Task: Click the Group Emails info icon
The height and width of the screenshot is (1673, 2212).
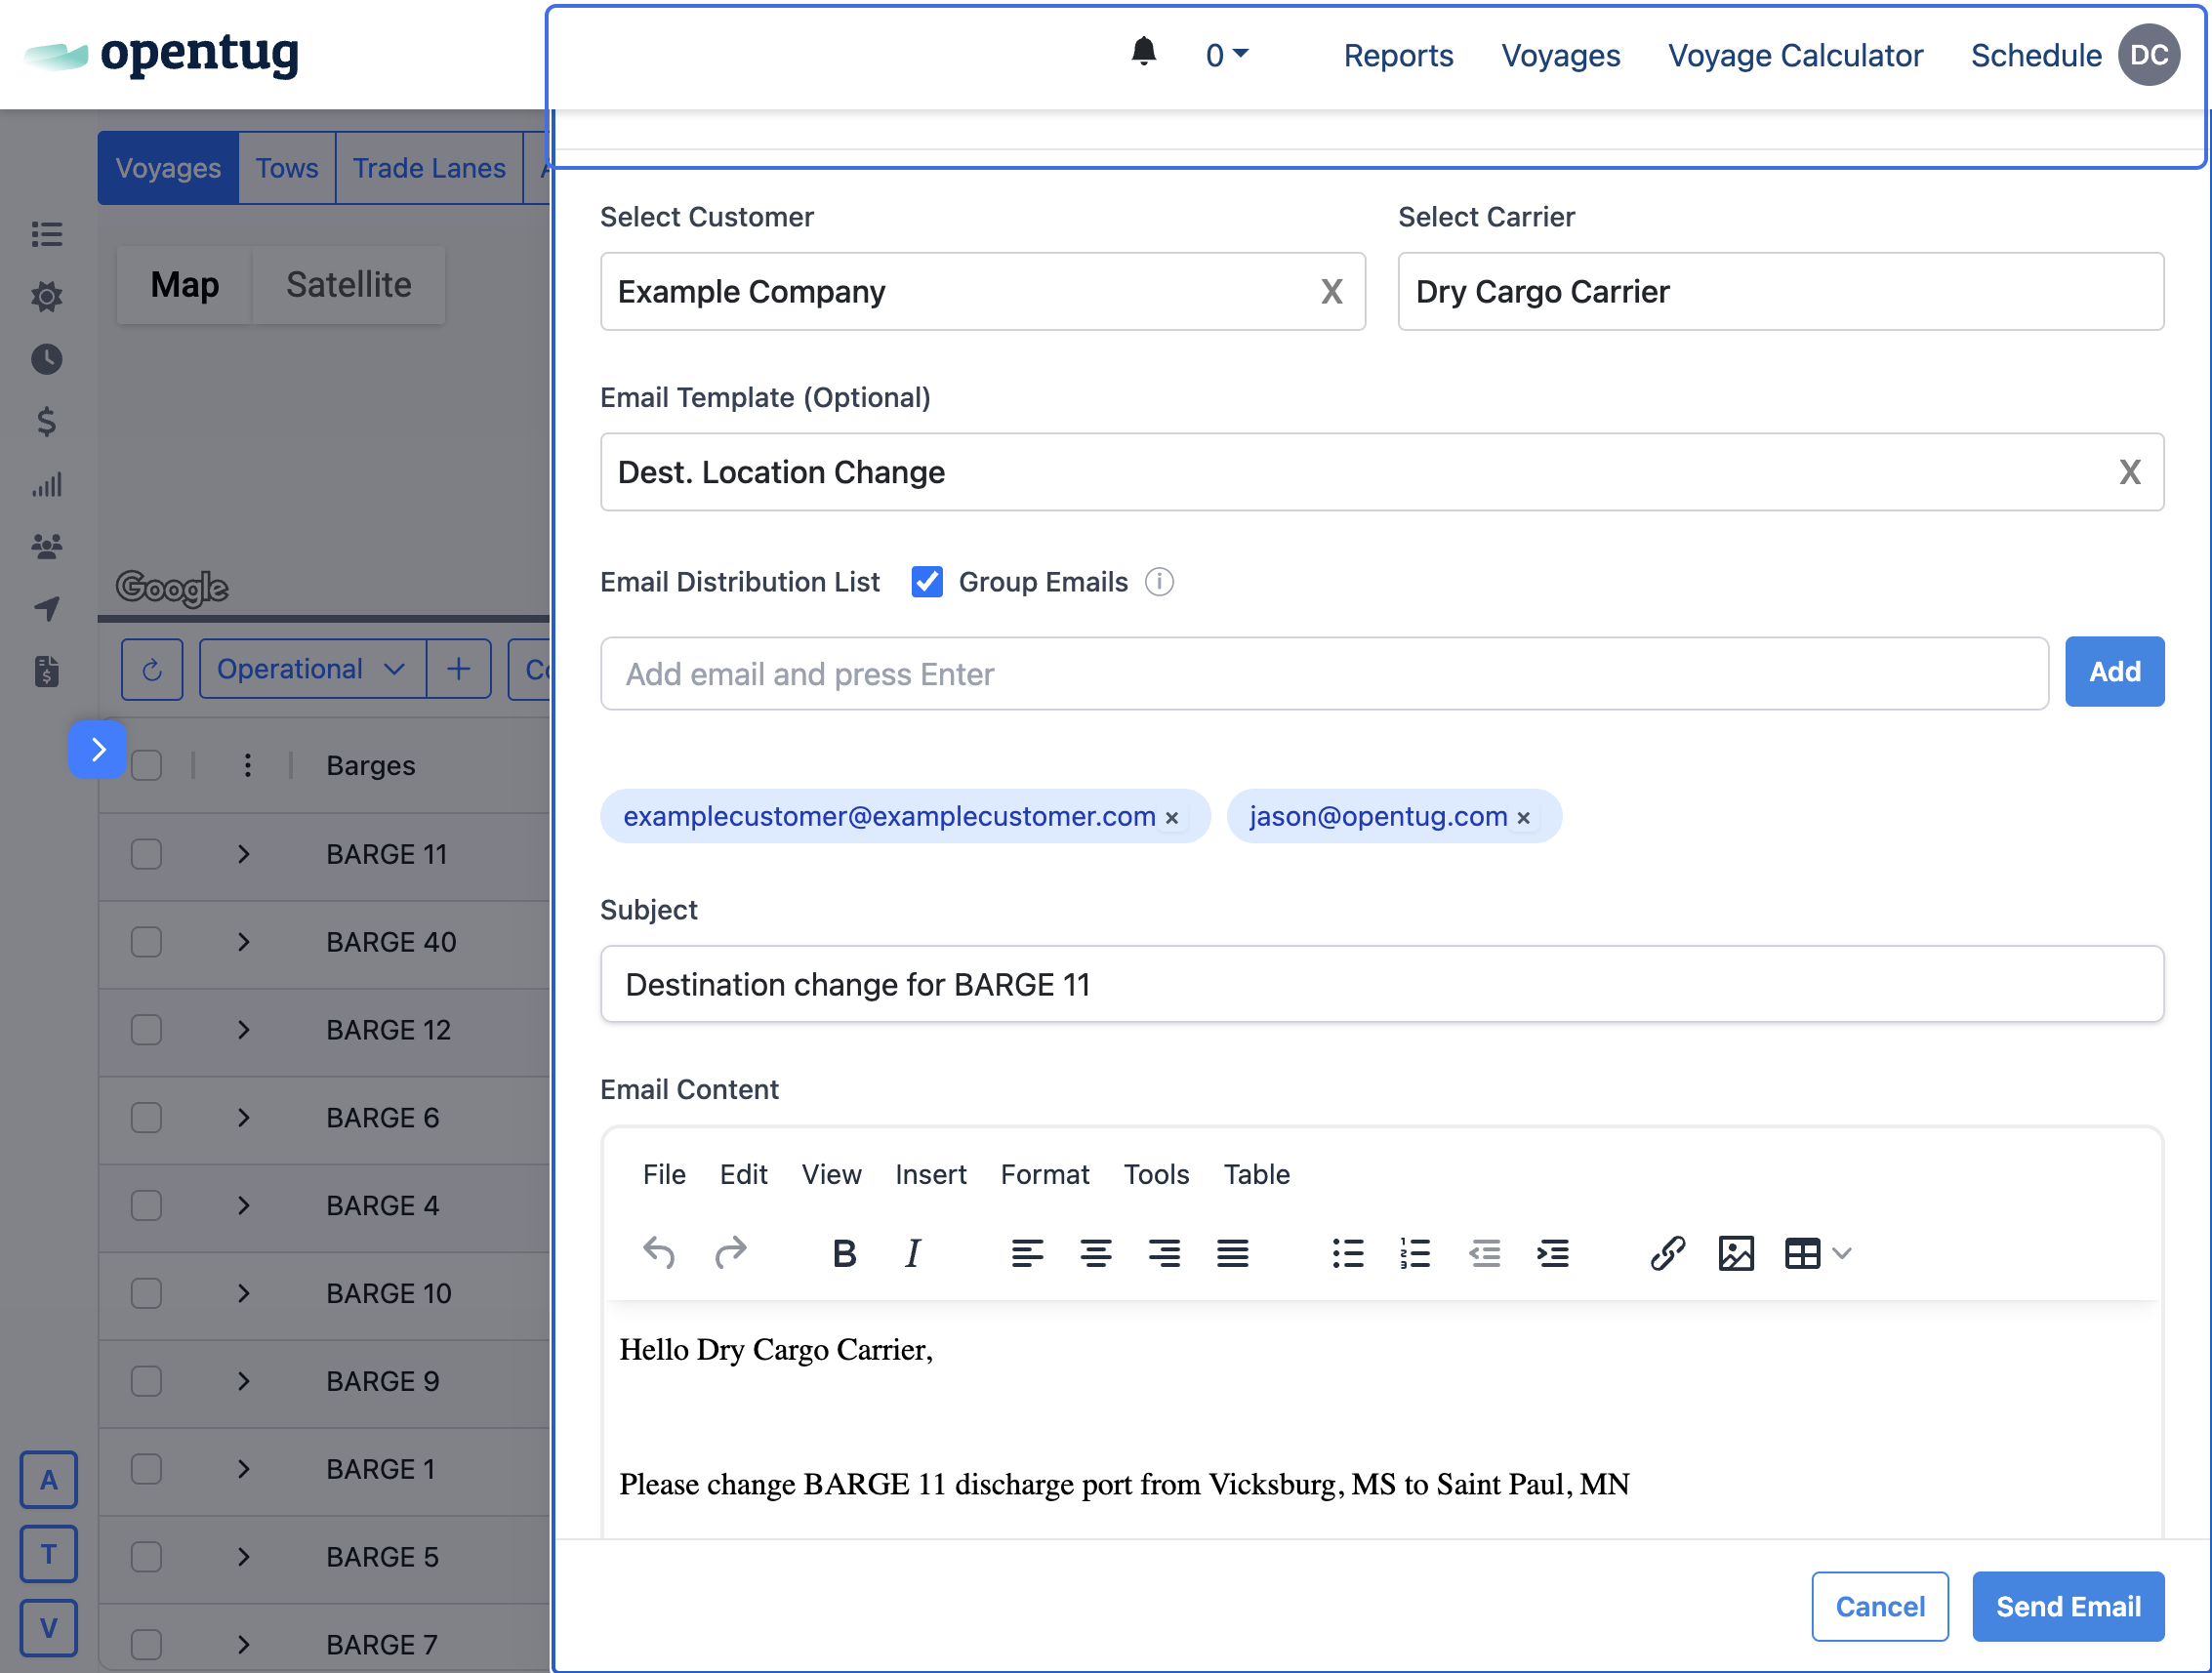Action: coord(1159,582)
